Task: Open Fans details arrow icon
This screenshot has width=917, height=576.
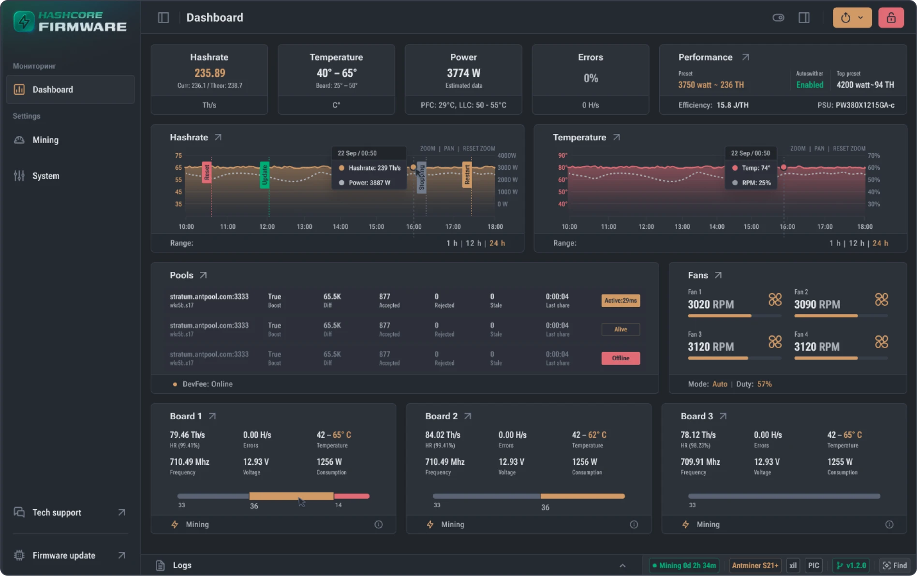Action: click(718, 275)
